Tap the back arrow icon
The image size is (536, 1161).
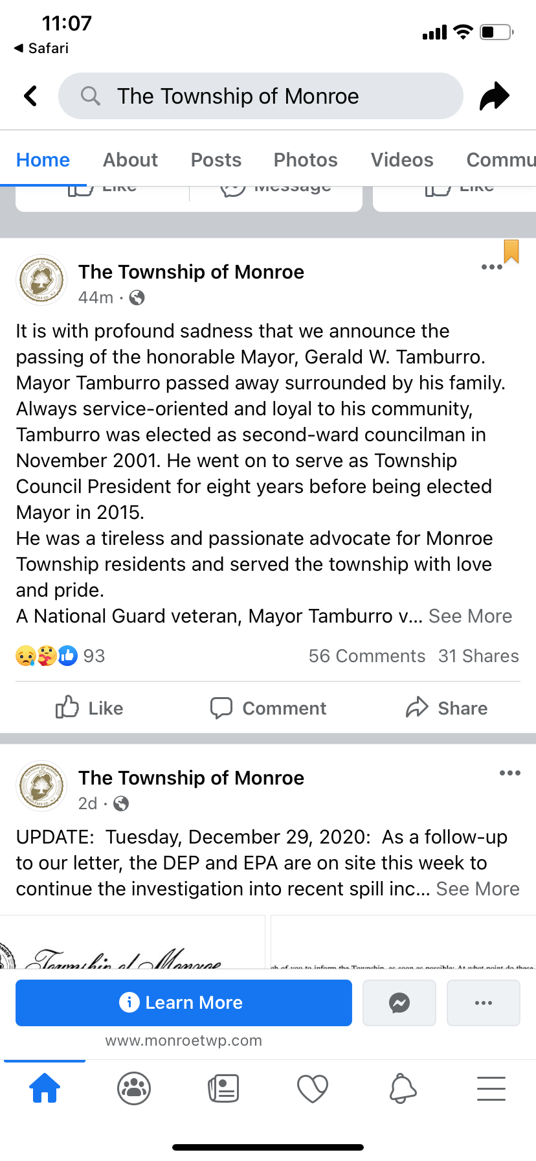[x=30, y=96]
